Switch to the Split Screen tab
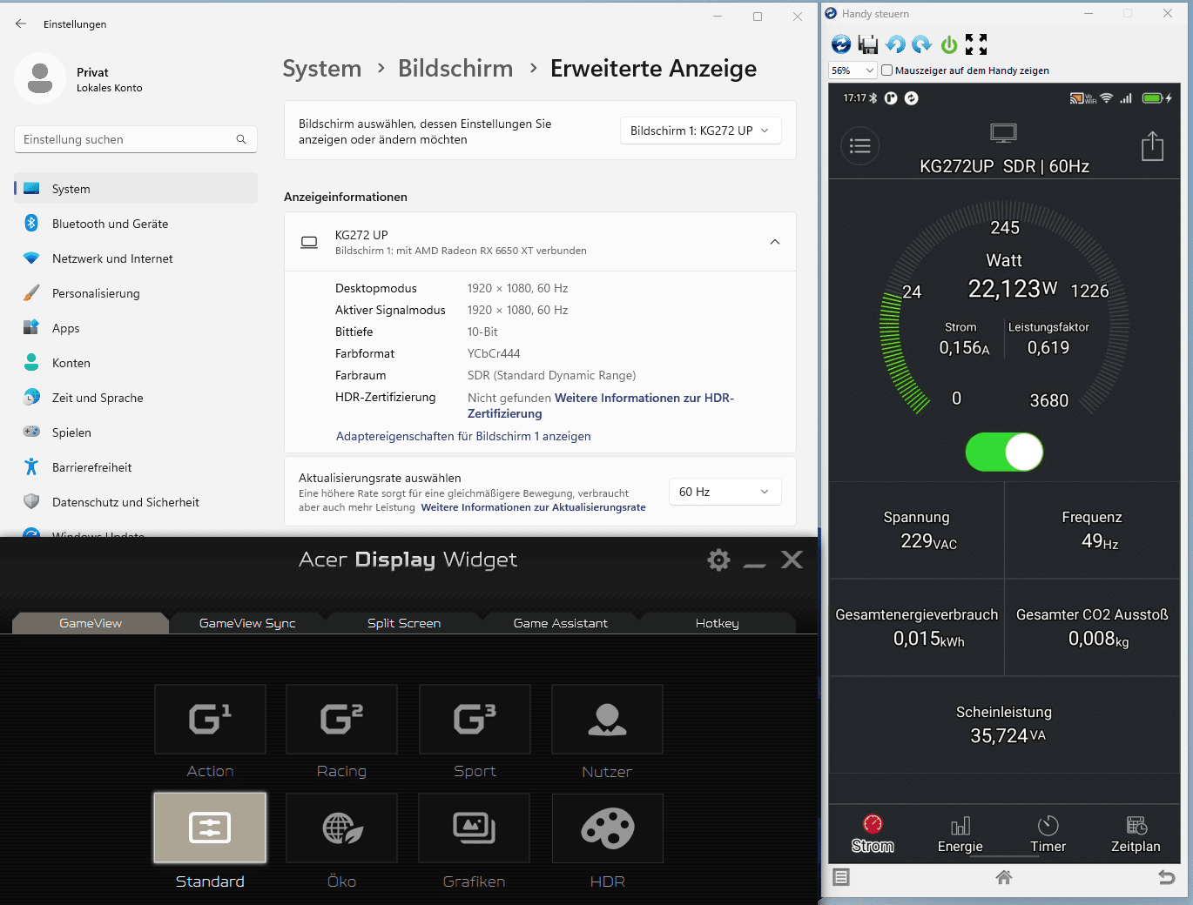This screenshot has height=905, width=1193. pyautogui.click(x=404, y=623)
